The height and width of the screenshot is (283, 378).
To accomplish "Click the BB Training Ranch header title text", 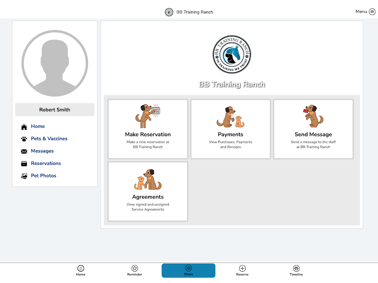I will coord(195,12).
